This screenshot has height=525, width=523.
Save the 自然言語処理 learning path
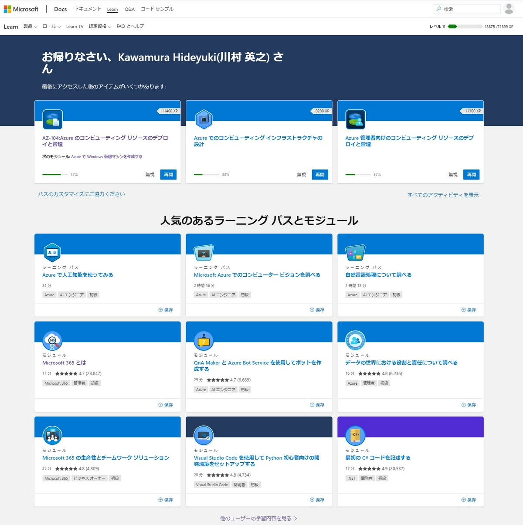[x=469, y=310]
